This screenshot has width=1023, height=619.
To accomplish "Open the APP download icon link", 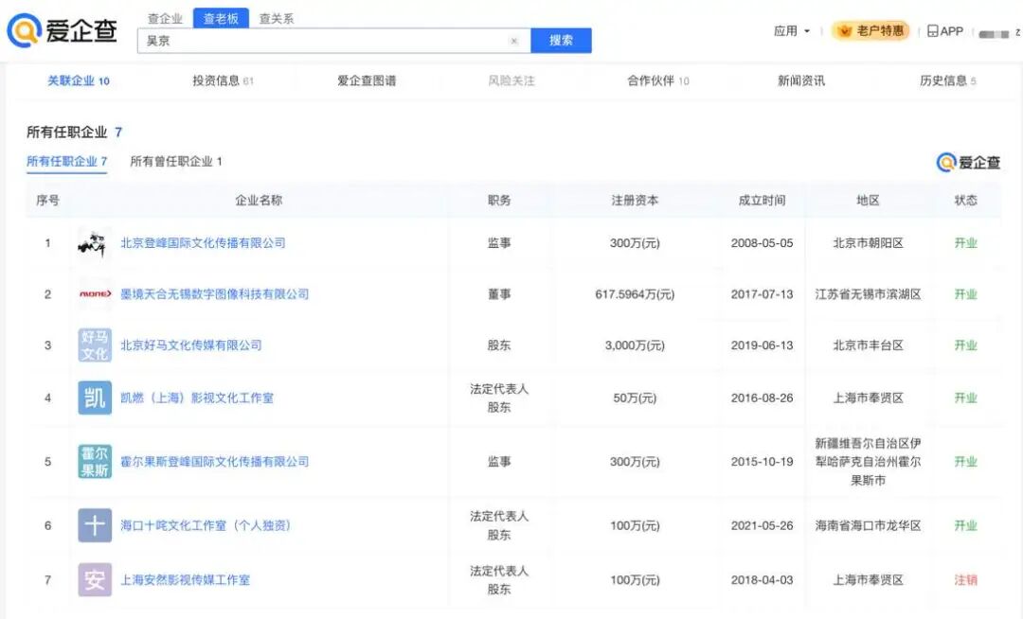I will [x=944, y=30].
